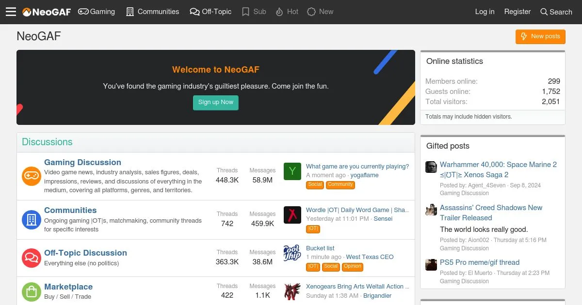Open the Bucket list thread
The image size is (582, 305).
pyautogui.click(x=320, y=248)
